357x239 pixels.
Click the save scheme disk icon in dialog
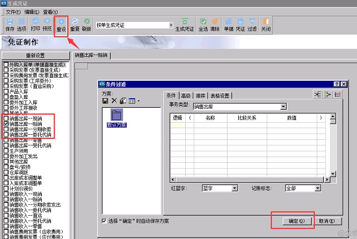(x=106, y=101)
